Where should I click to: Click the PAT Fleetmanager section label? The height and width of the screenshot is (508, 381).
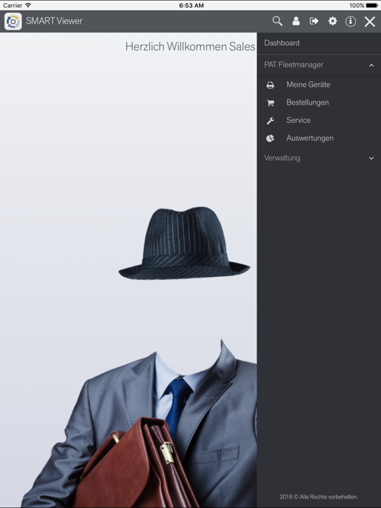click(x=294, y=65)
